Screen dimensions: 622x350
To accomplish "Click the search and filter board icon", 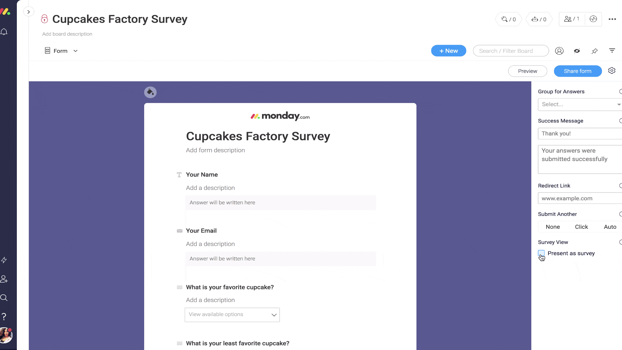I will 511,51.
